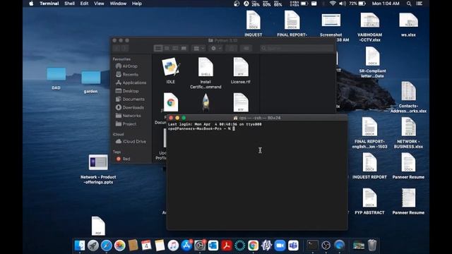
Task: Open Zoom from the Dock
Action: (280, 246)
